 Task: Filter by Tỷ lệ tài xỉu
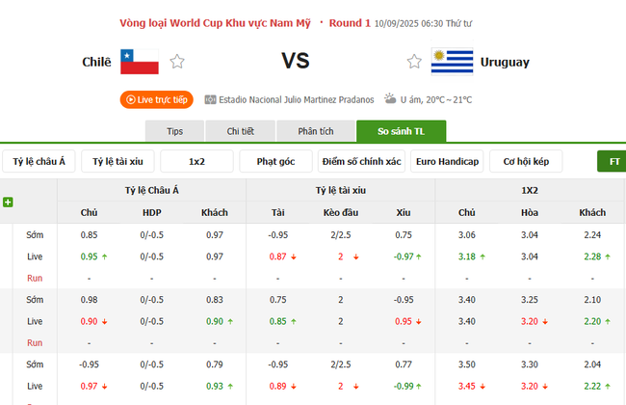[117, 161]
